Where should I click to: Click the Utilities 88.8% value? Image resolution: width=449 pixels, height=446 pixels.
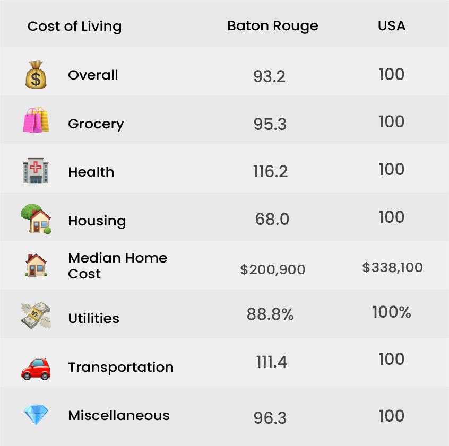(x=270, y=314)
